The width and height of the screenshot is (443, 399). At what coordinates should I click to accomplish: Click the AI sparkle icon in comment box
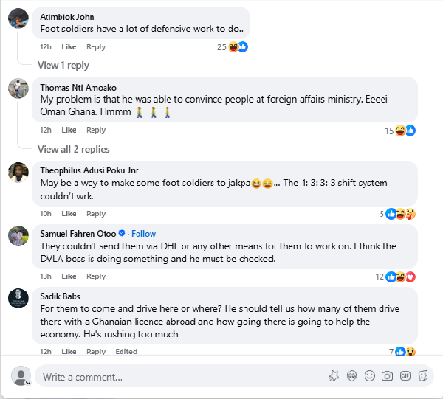coord(334,376)
